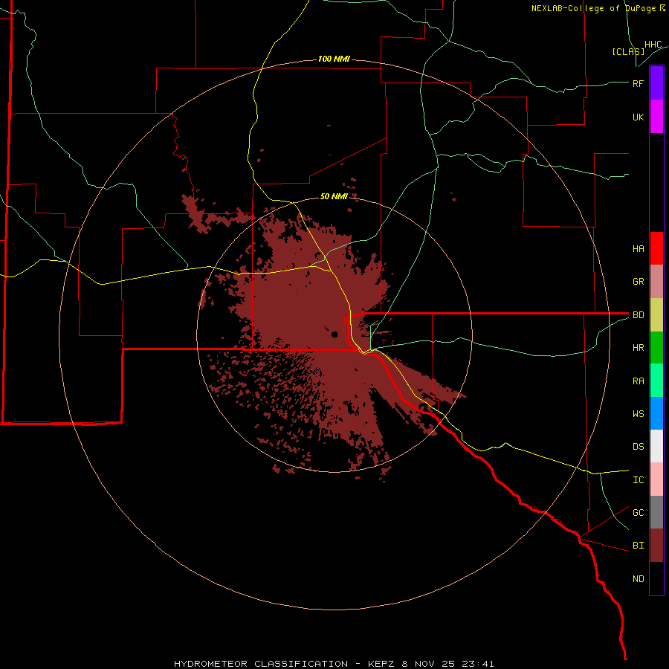
Task: Click the UK legend label
Action: click(638, 117)
